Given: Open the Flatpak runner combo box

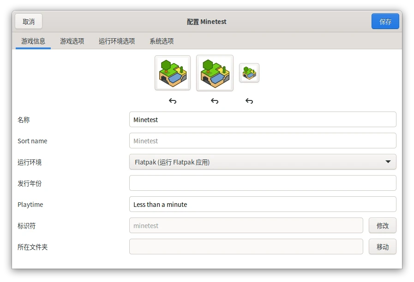Looking at the screenshot, I should coord(262,162).
